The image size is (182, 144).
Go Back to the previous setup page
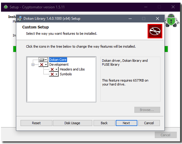[104, 123]
